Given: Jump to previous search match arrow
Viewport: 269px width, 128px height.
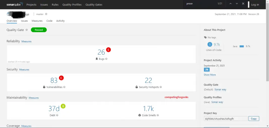Looking at the screenshot, I should point(230,4).
